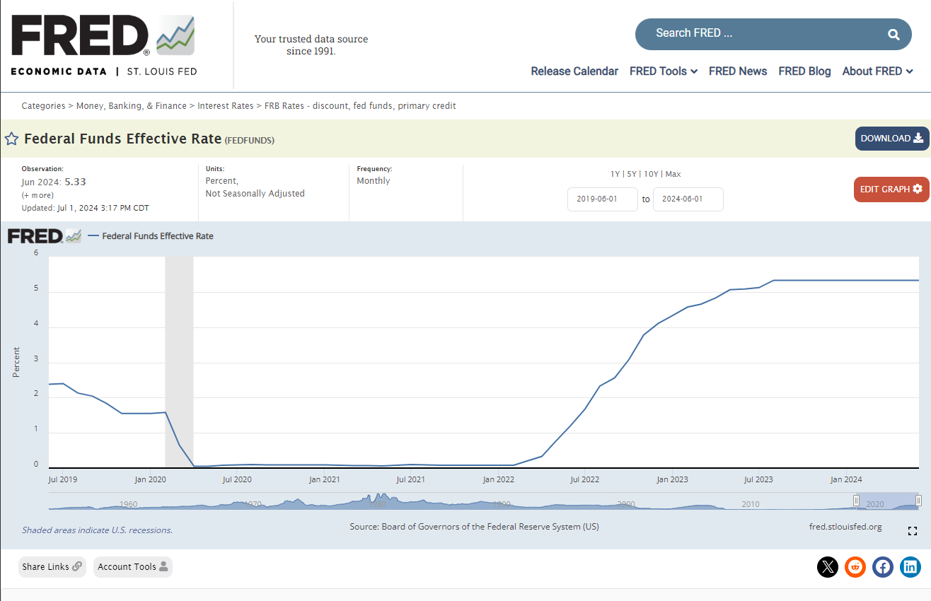The image size is (931, 601).
Task: Select the 5Y date range
Action: pos(632,174)
